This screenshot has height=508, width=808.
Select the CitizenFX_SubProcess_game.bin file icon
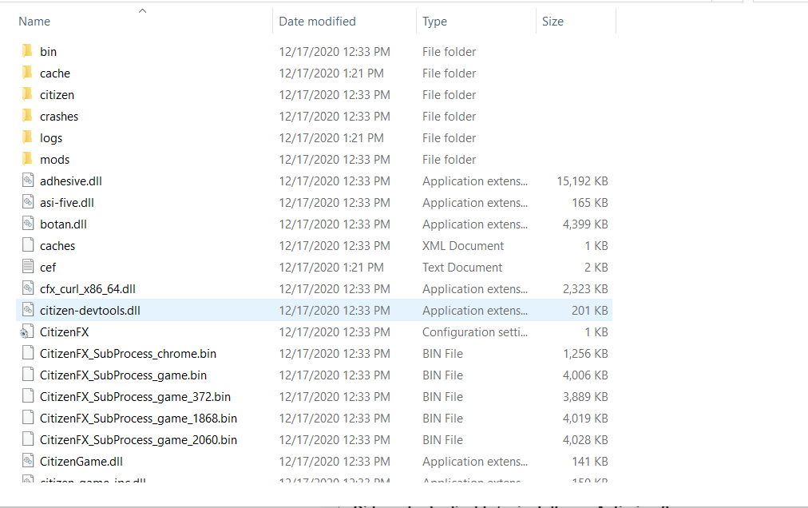pyautogui.click(x=28, y=375)
